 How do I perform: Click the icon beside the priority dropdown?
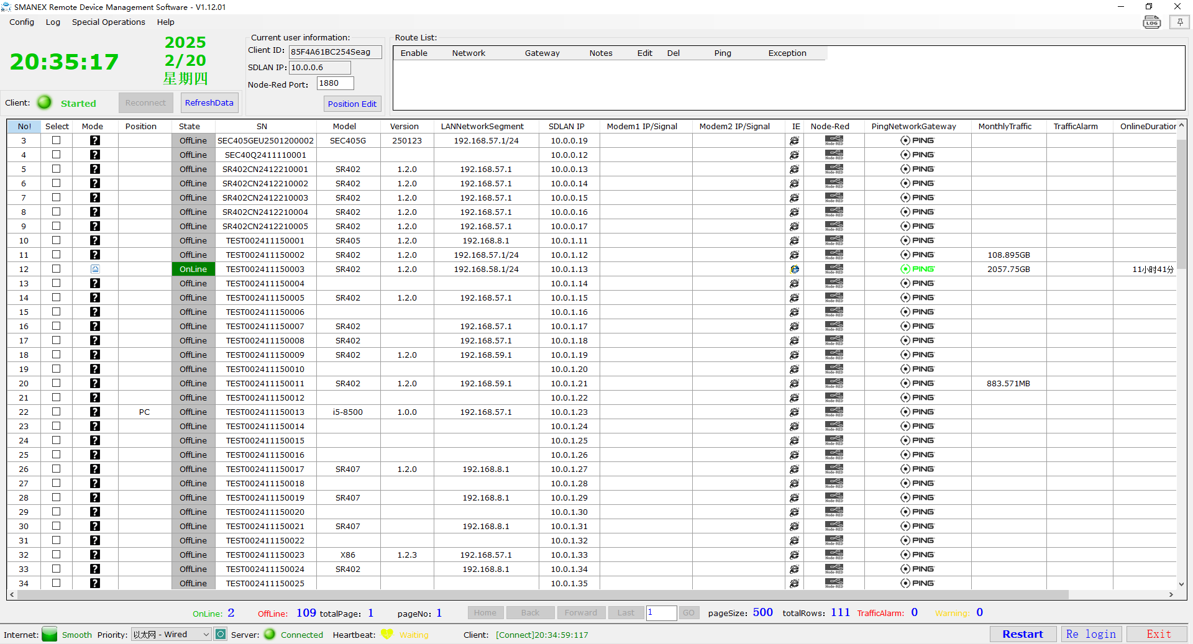pos(221,634)
